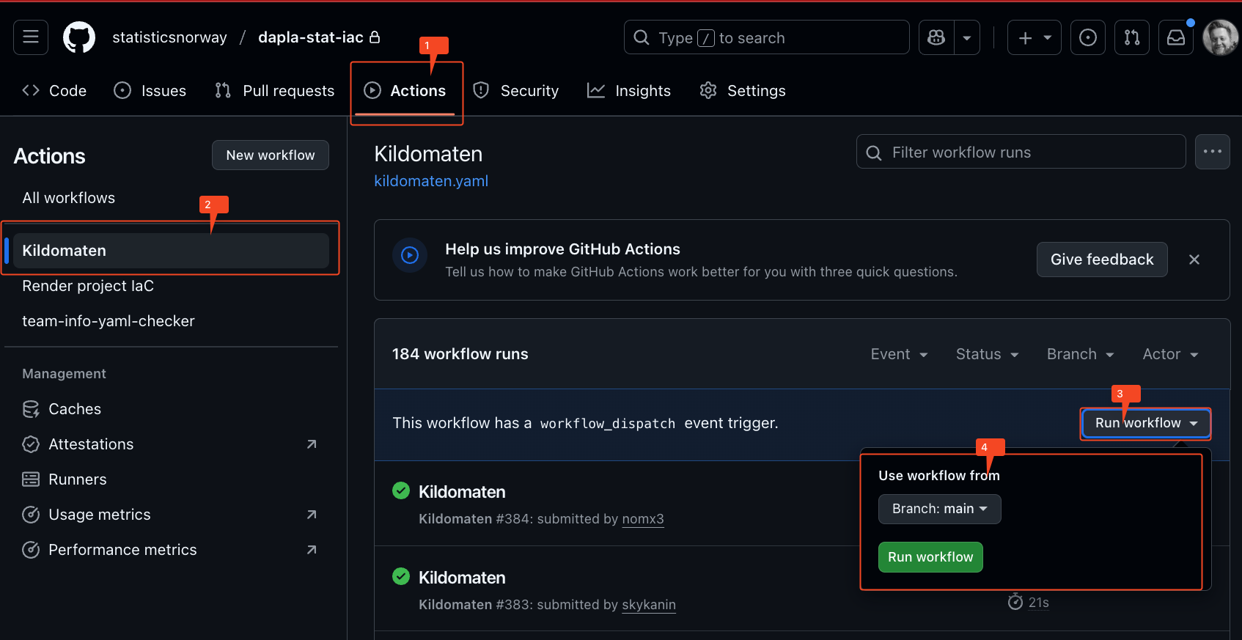Image resolution: width=1242 pixels, height=640 pixels.
Task: Open the user profile avatar menu
Action: [x=1220, y=37]
